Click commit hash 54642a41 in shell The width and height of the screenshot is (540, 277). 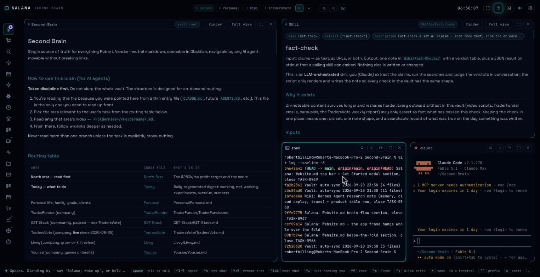pyautogui.click(x=293, y=169)
